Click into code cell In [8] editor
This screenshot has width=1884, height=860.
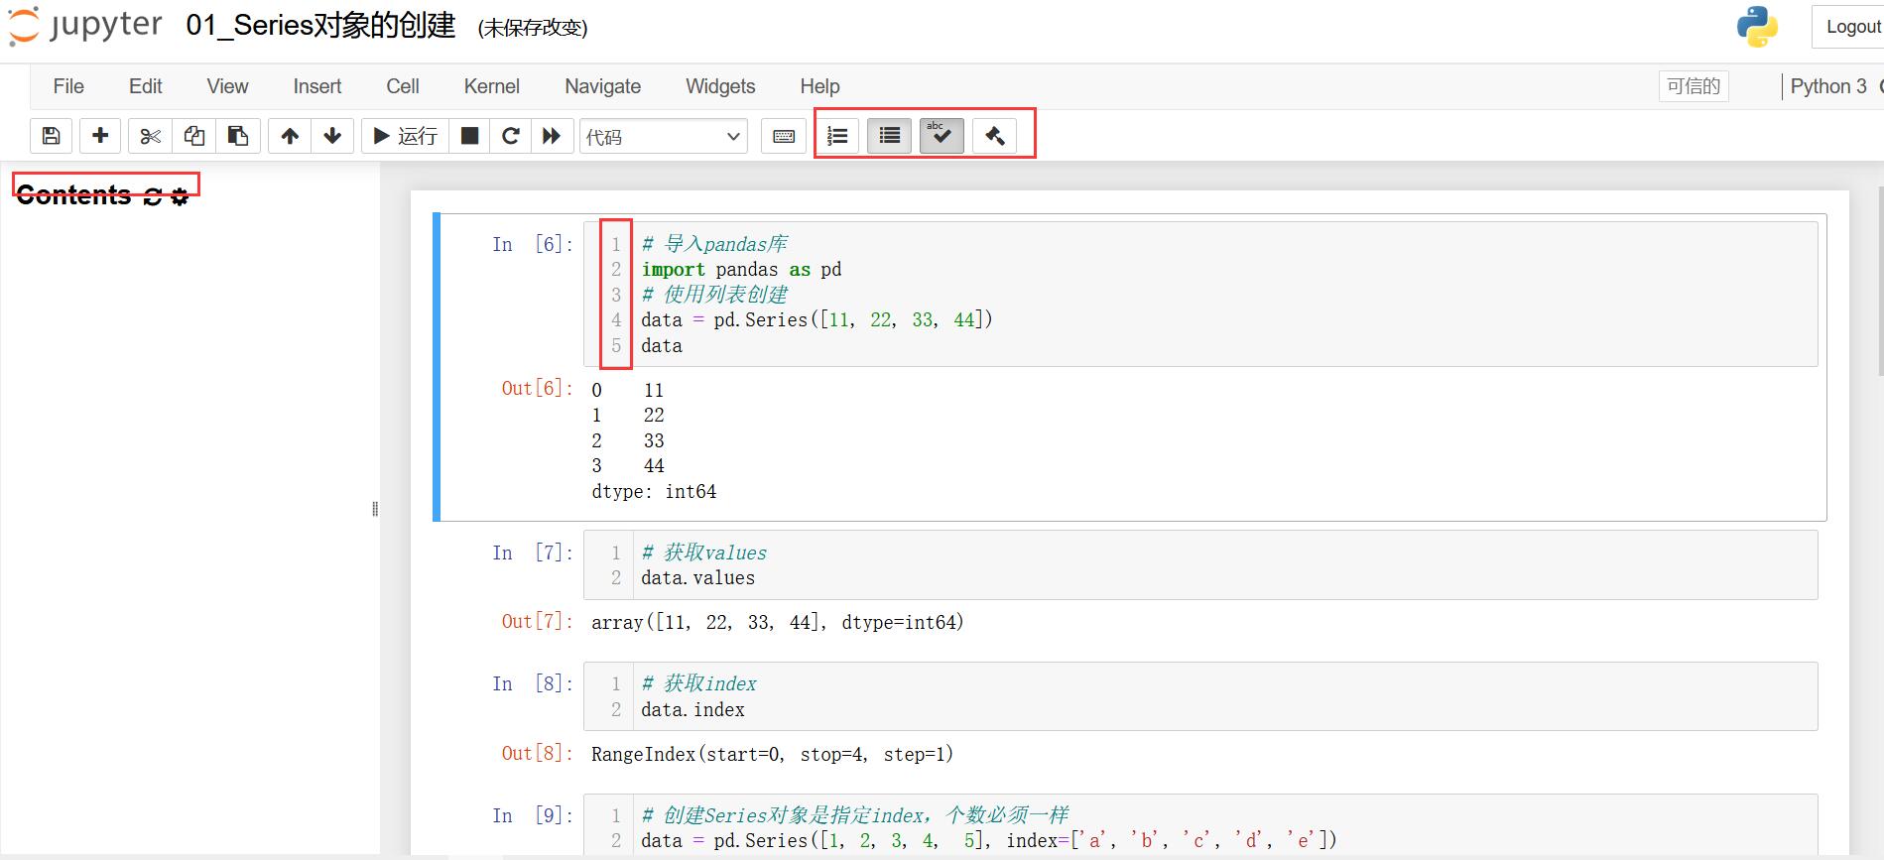[1200, 696]
